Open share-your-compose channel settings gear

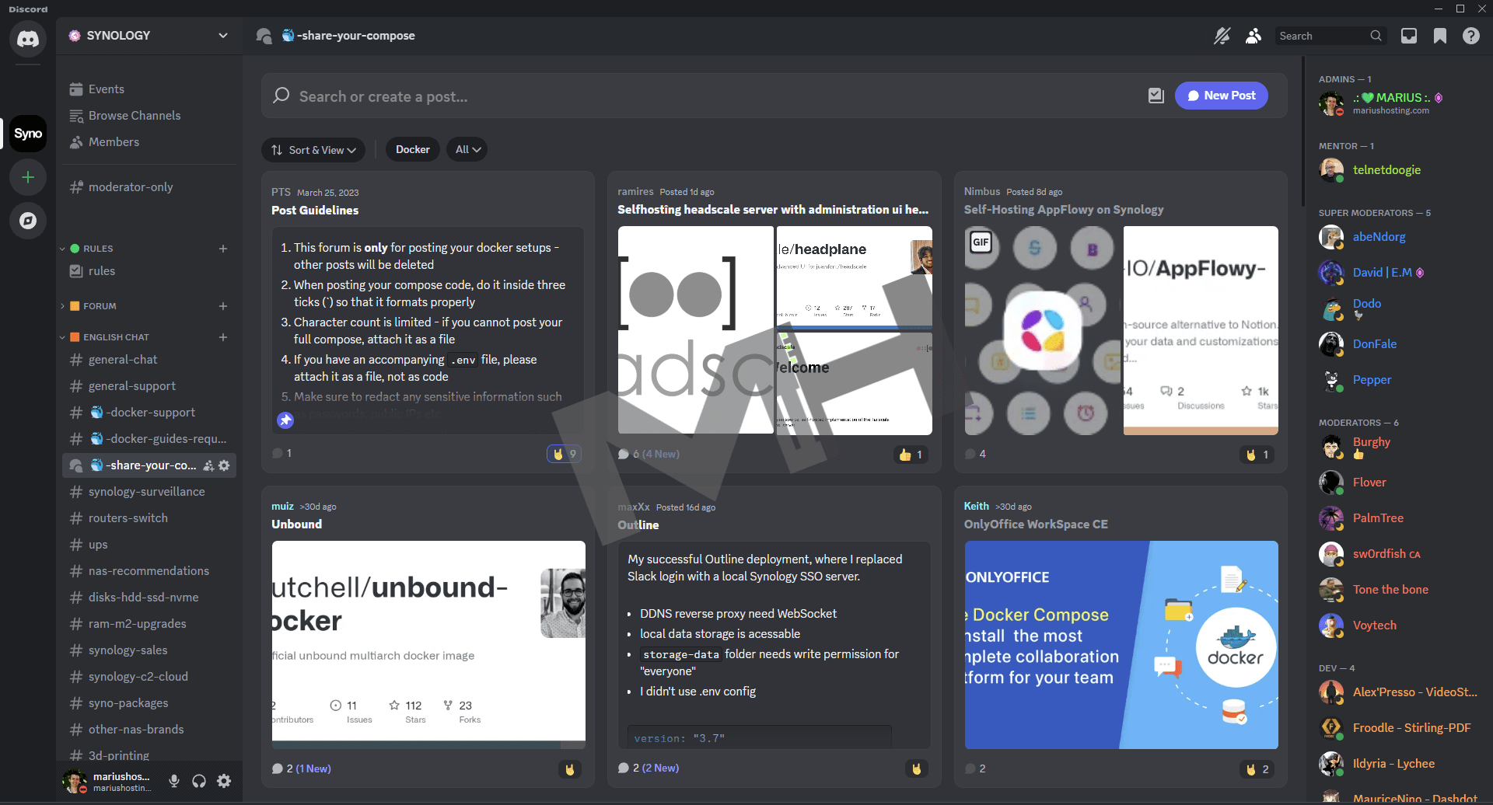pos(224,465)
